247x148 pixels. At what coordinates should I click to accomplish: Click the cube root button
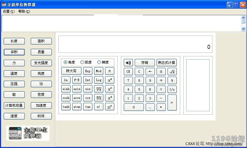click(x=98, y=98)
